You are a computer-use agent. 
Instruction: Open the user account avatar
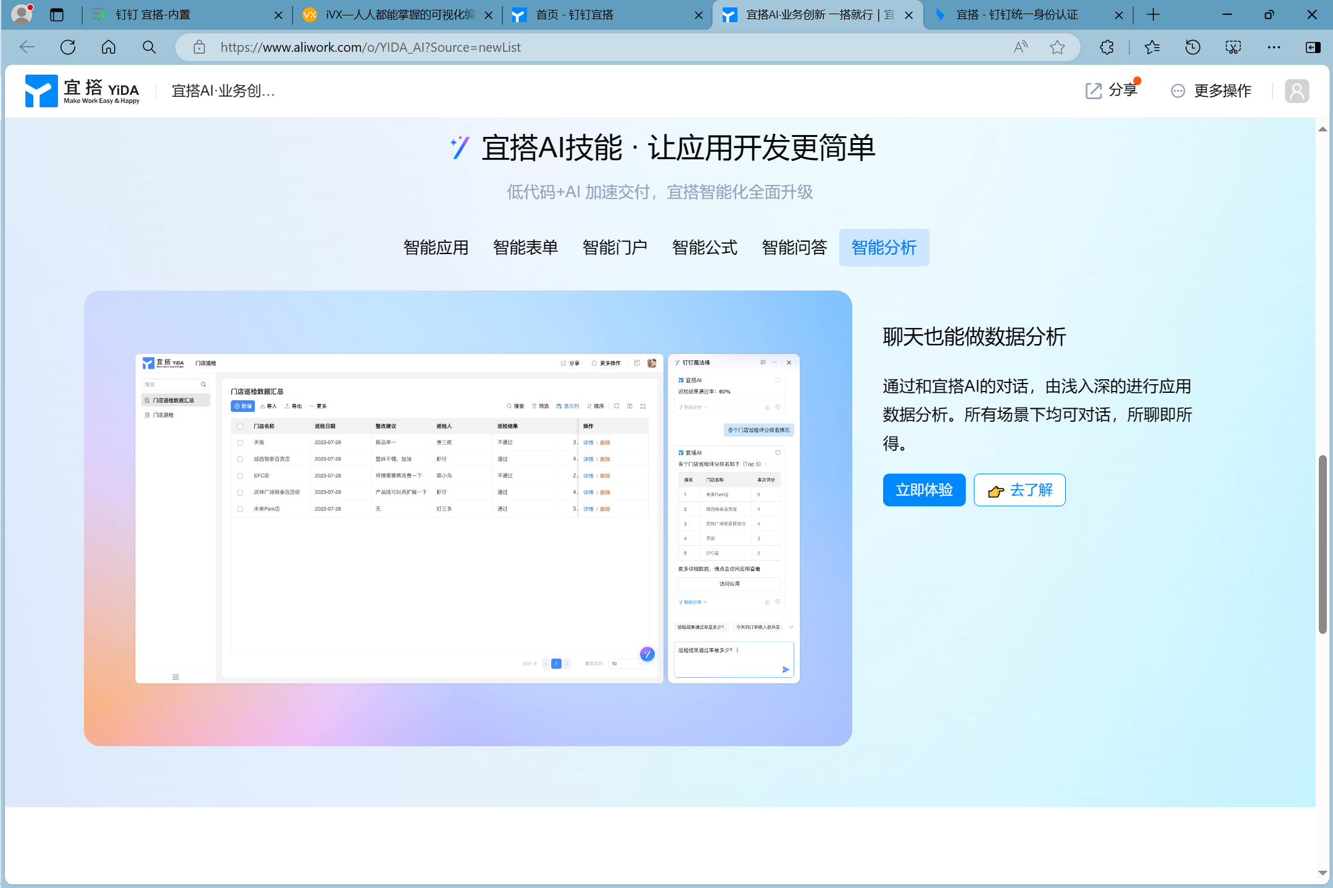coord(1297,91)
